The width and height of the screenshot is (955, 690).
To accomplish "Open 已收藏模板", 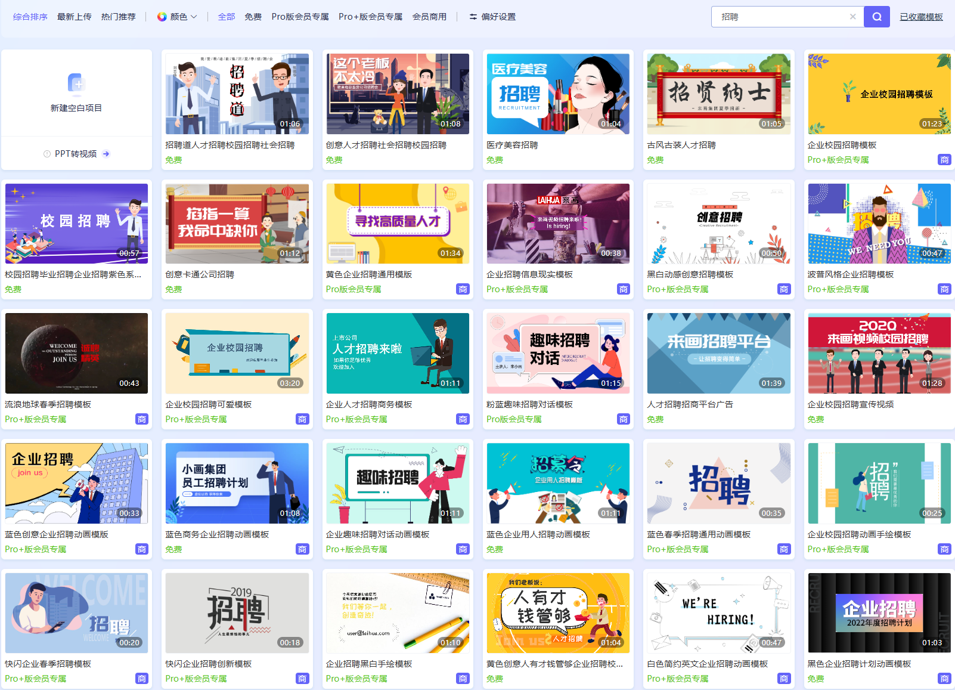I will tap(920, 16).
